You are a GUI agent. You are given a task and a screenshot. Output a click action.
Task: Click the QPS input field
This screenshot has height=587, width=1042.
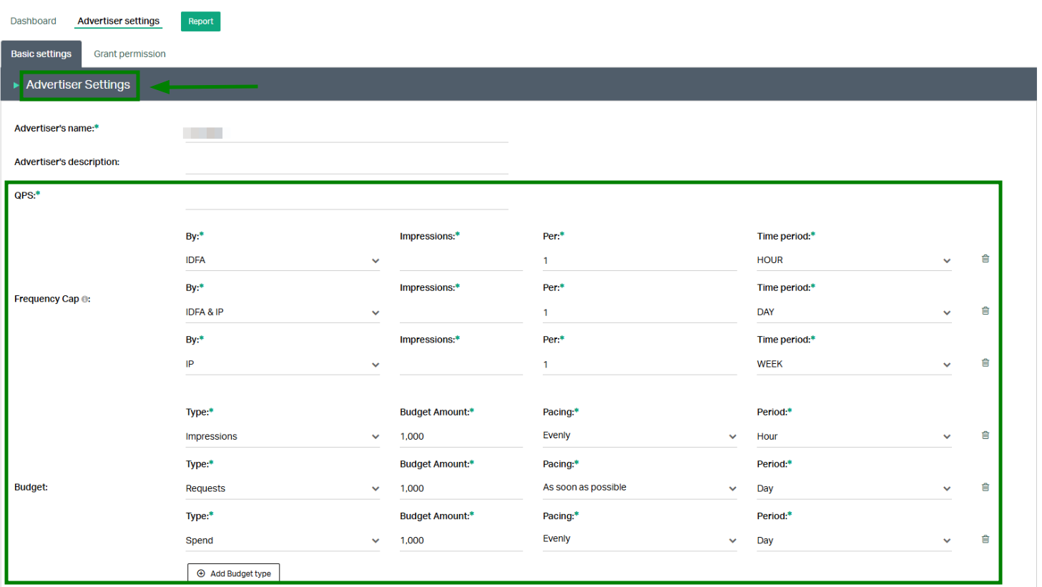pos(346,199)
